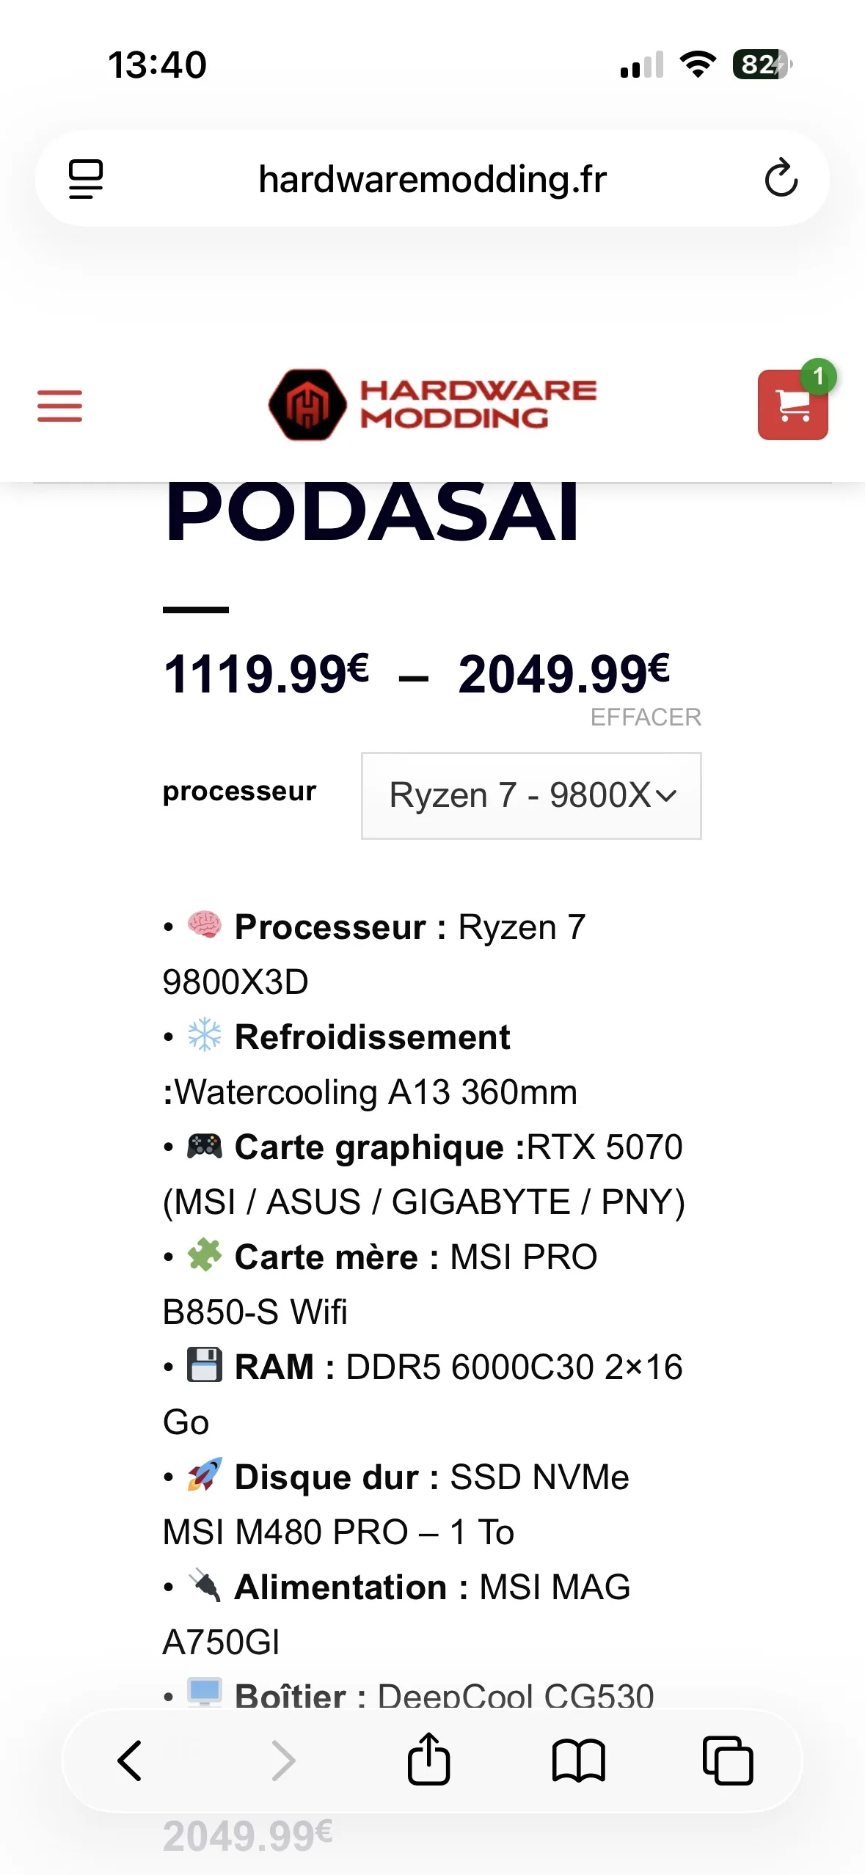Go back to the previous page
The width and height of the screenshot is (865, 1875).
click(x=131, y=1761)
